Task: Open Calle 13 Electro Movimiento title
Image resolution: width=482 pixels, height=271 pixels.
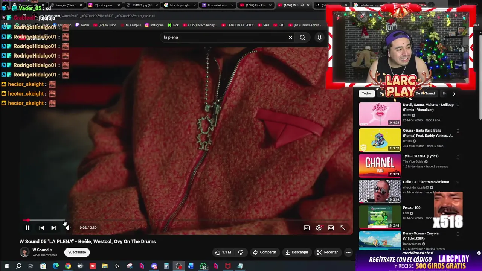Action: 426,182
